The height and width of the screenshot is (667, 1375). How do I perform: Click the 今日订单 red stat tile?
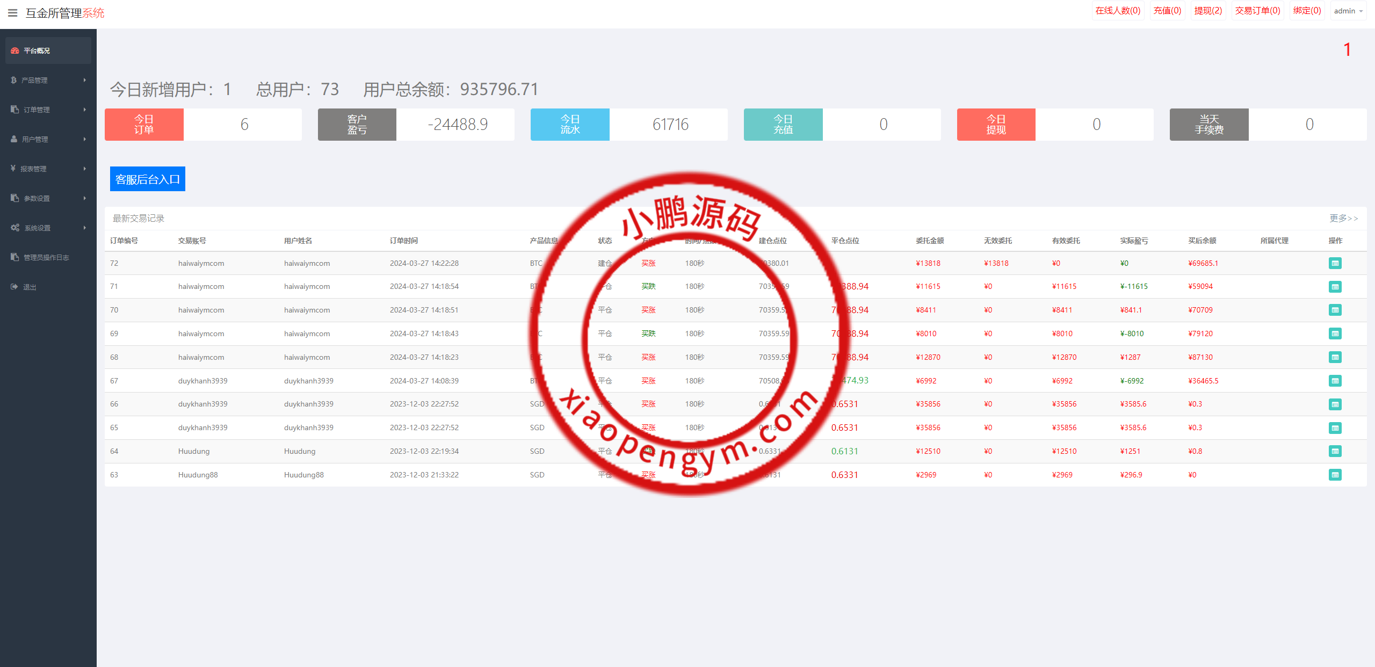144,125
